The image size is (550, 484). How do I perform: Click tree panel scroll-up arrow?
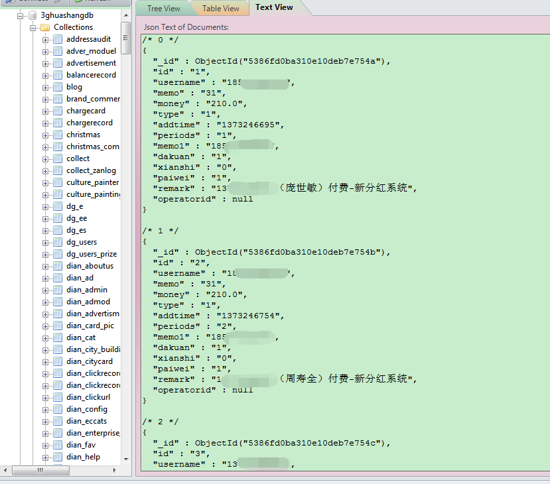click(x=126, y=15)
